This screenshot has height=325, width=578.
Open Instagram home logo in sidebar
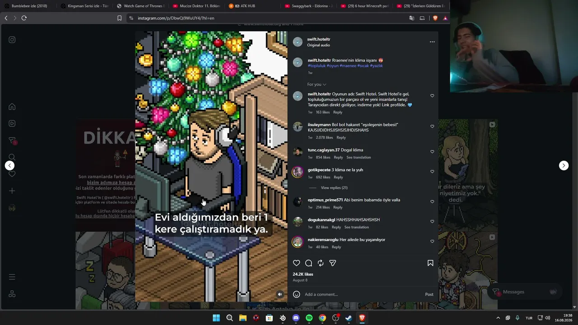click(12, 40)
